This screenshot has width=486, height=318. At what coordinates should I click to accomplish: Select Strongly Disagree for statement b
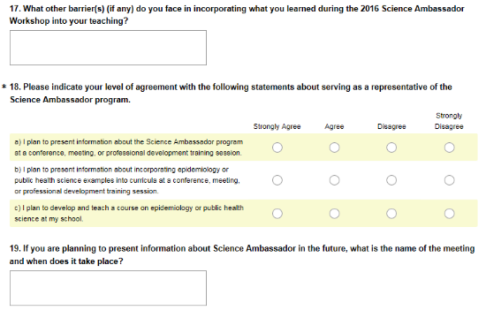[449, 180]
